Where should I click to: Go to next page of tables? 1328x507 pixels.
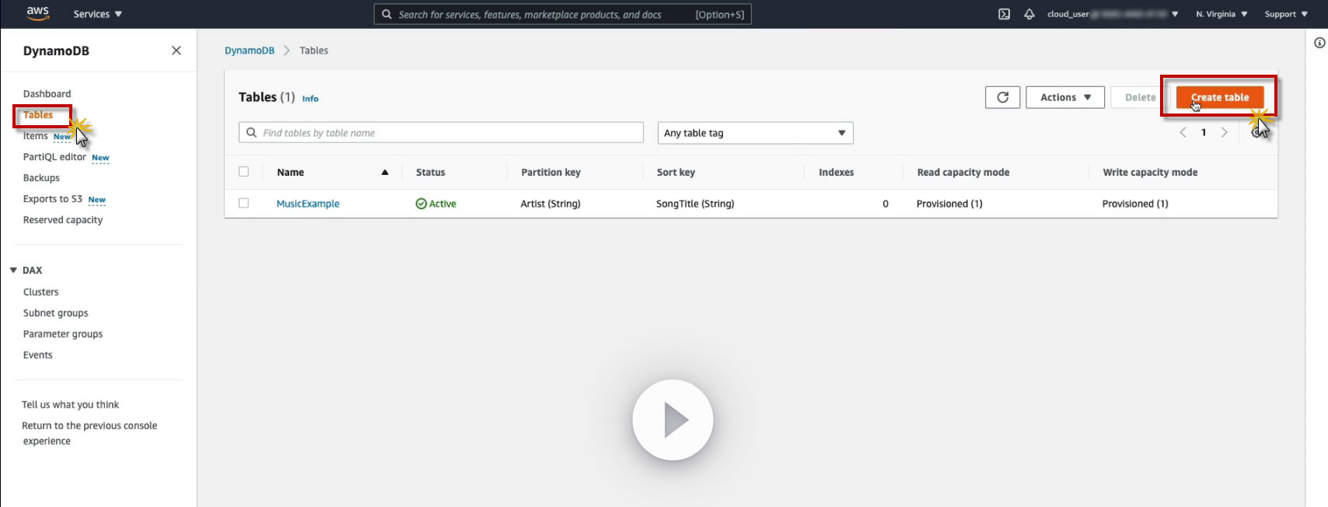[x=1225, y=132]
